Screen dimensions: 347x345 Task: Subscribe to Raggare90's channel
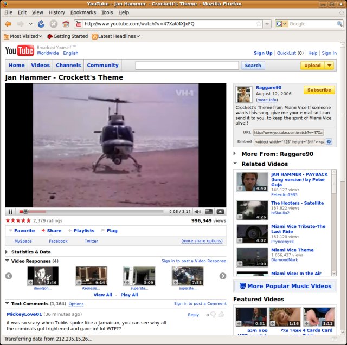coord(319,90)
